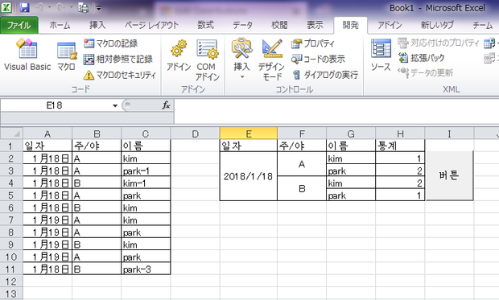Select column A header
The height and width of the screenshot is (300, 499).
point(47,134)
